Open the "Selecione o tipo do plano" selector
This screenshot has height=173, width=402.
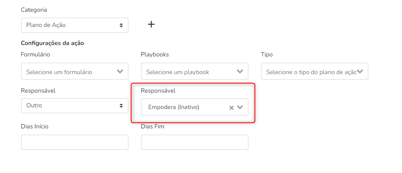coord(309,72)
